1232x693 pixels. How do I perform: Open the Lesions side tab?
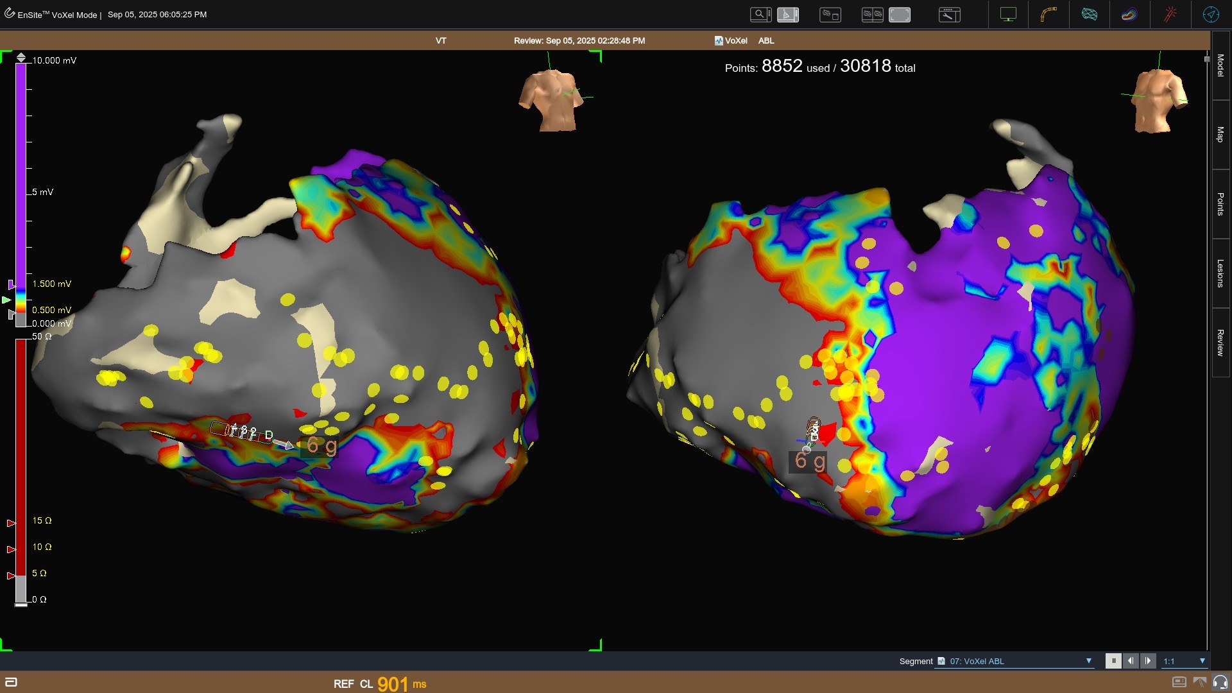[1220, 273]
